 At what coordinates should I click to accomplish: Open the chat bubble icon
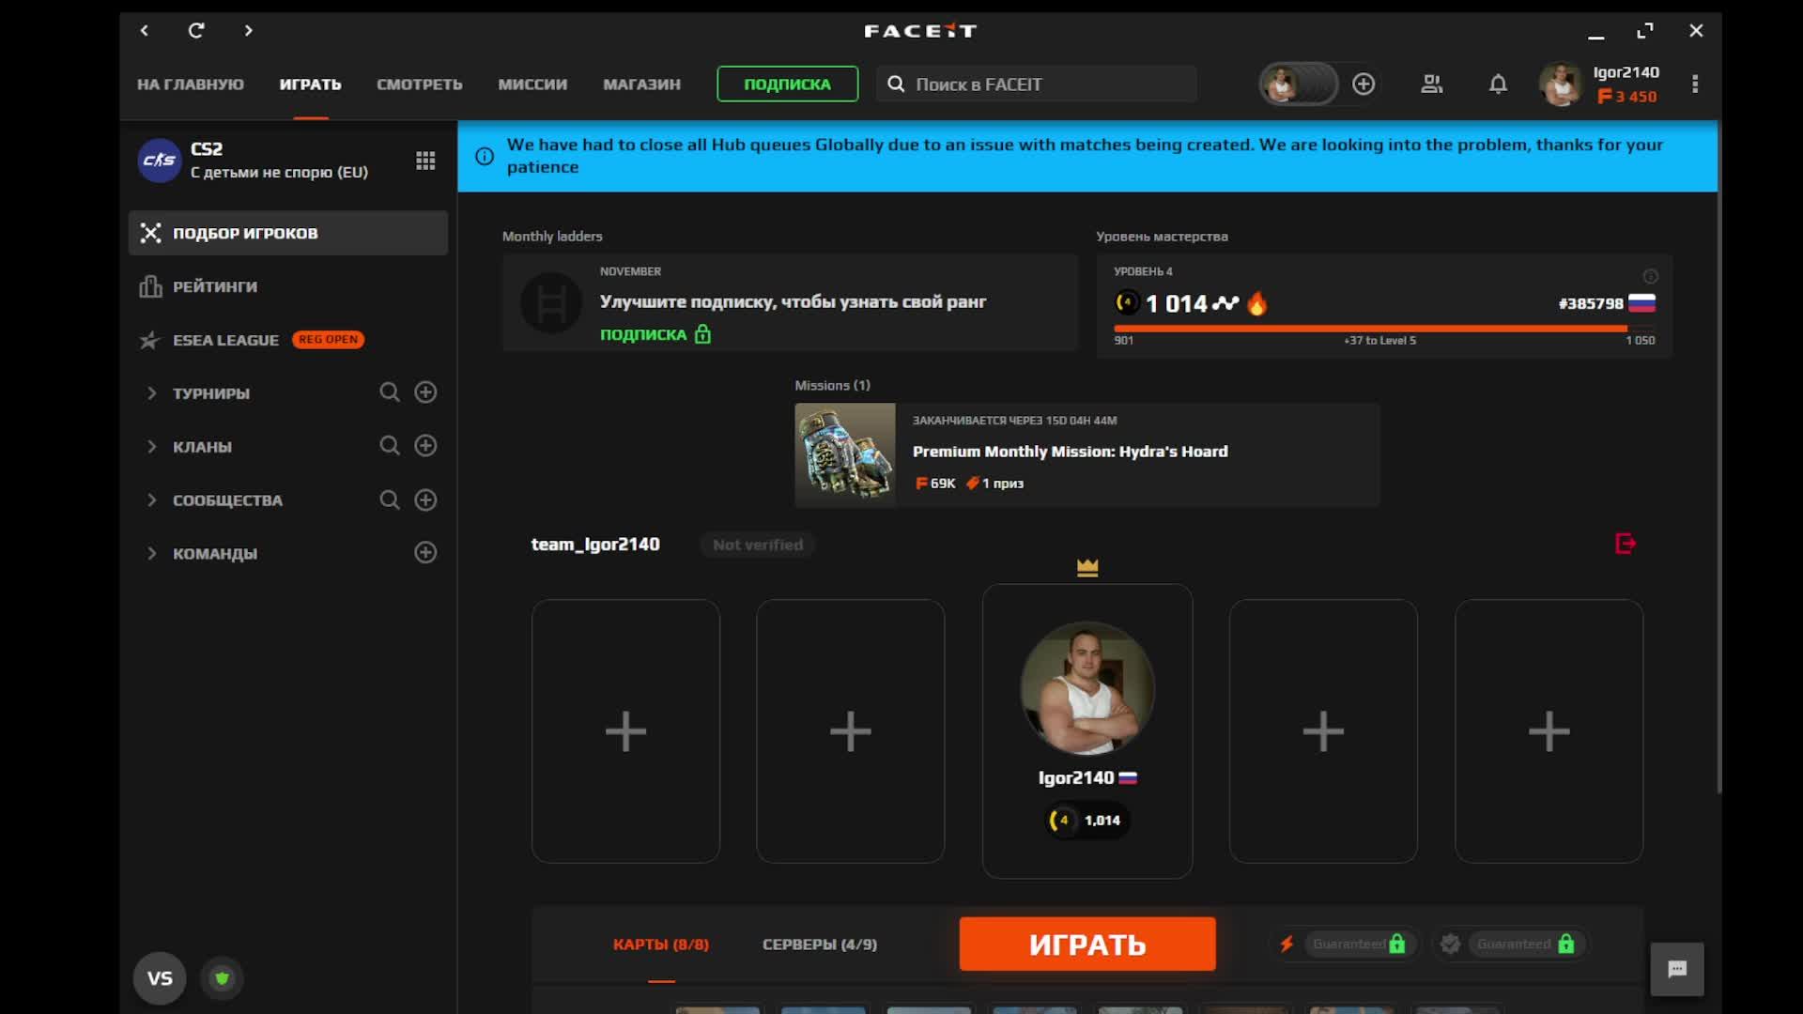tap(1677, 969)
